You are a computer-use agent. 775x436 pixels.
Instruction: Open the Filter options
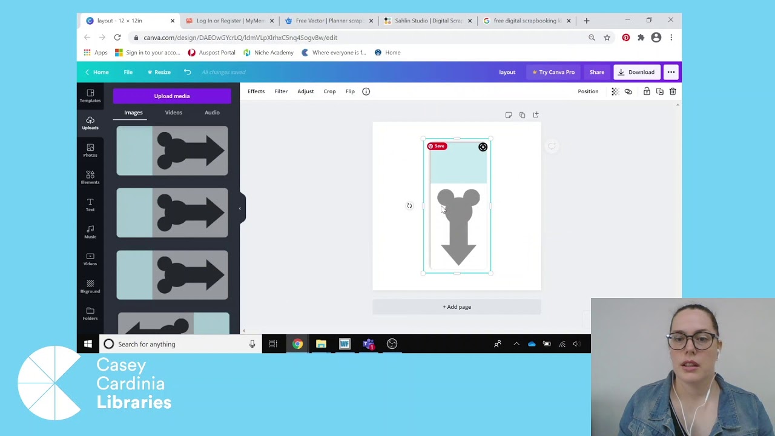281,91
